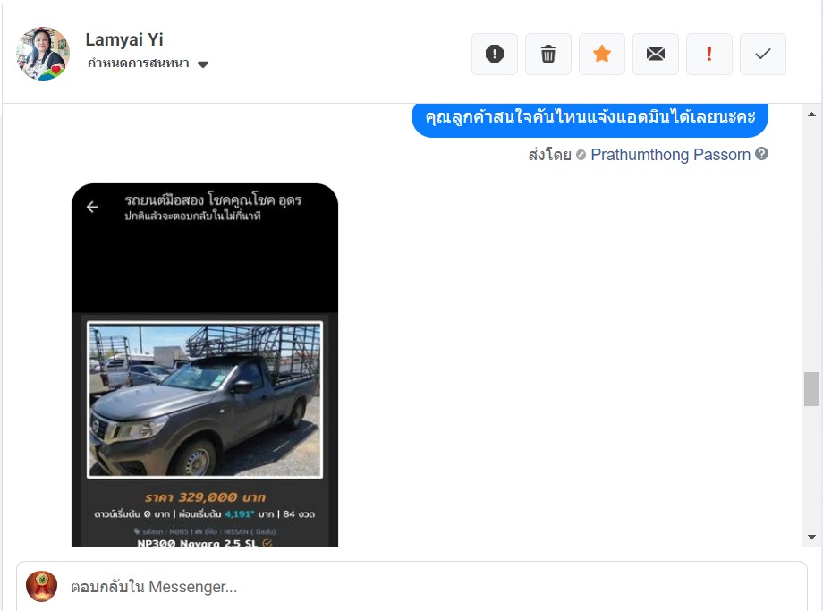Focus the ตอบกลับใน Messenger reply field

pos(411,586)
